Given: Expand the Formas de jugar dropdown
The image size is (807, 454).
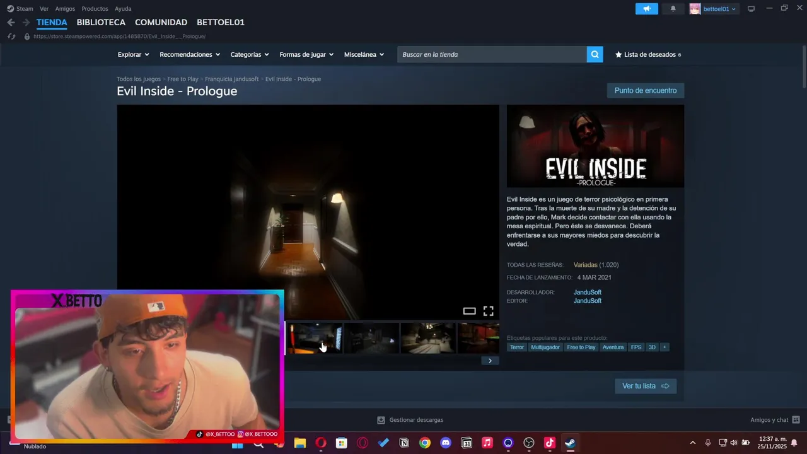Looking at the screenshot, I should click(306, 55).
